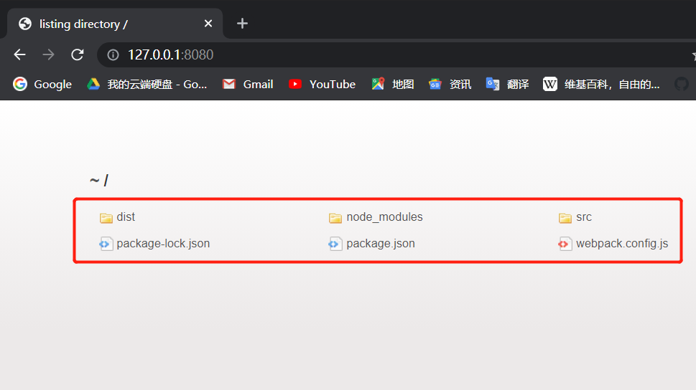Open the webpack.config.js file link

point(622,244)
